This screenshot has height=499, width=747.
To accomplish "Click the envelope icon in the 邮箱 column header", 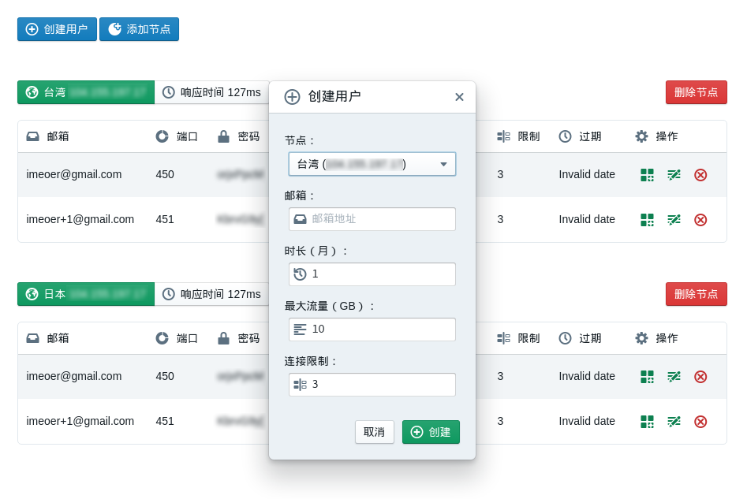I will coord(32,136).
